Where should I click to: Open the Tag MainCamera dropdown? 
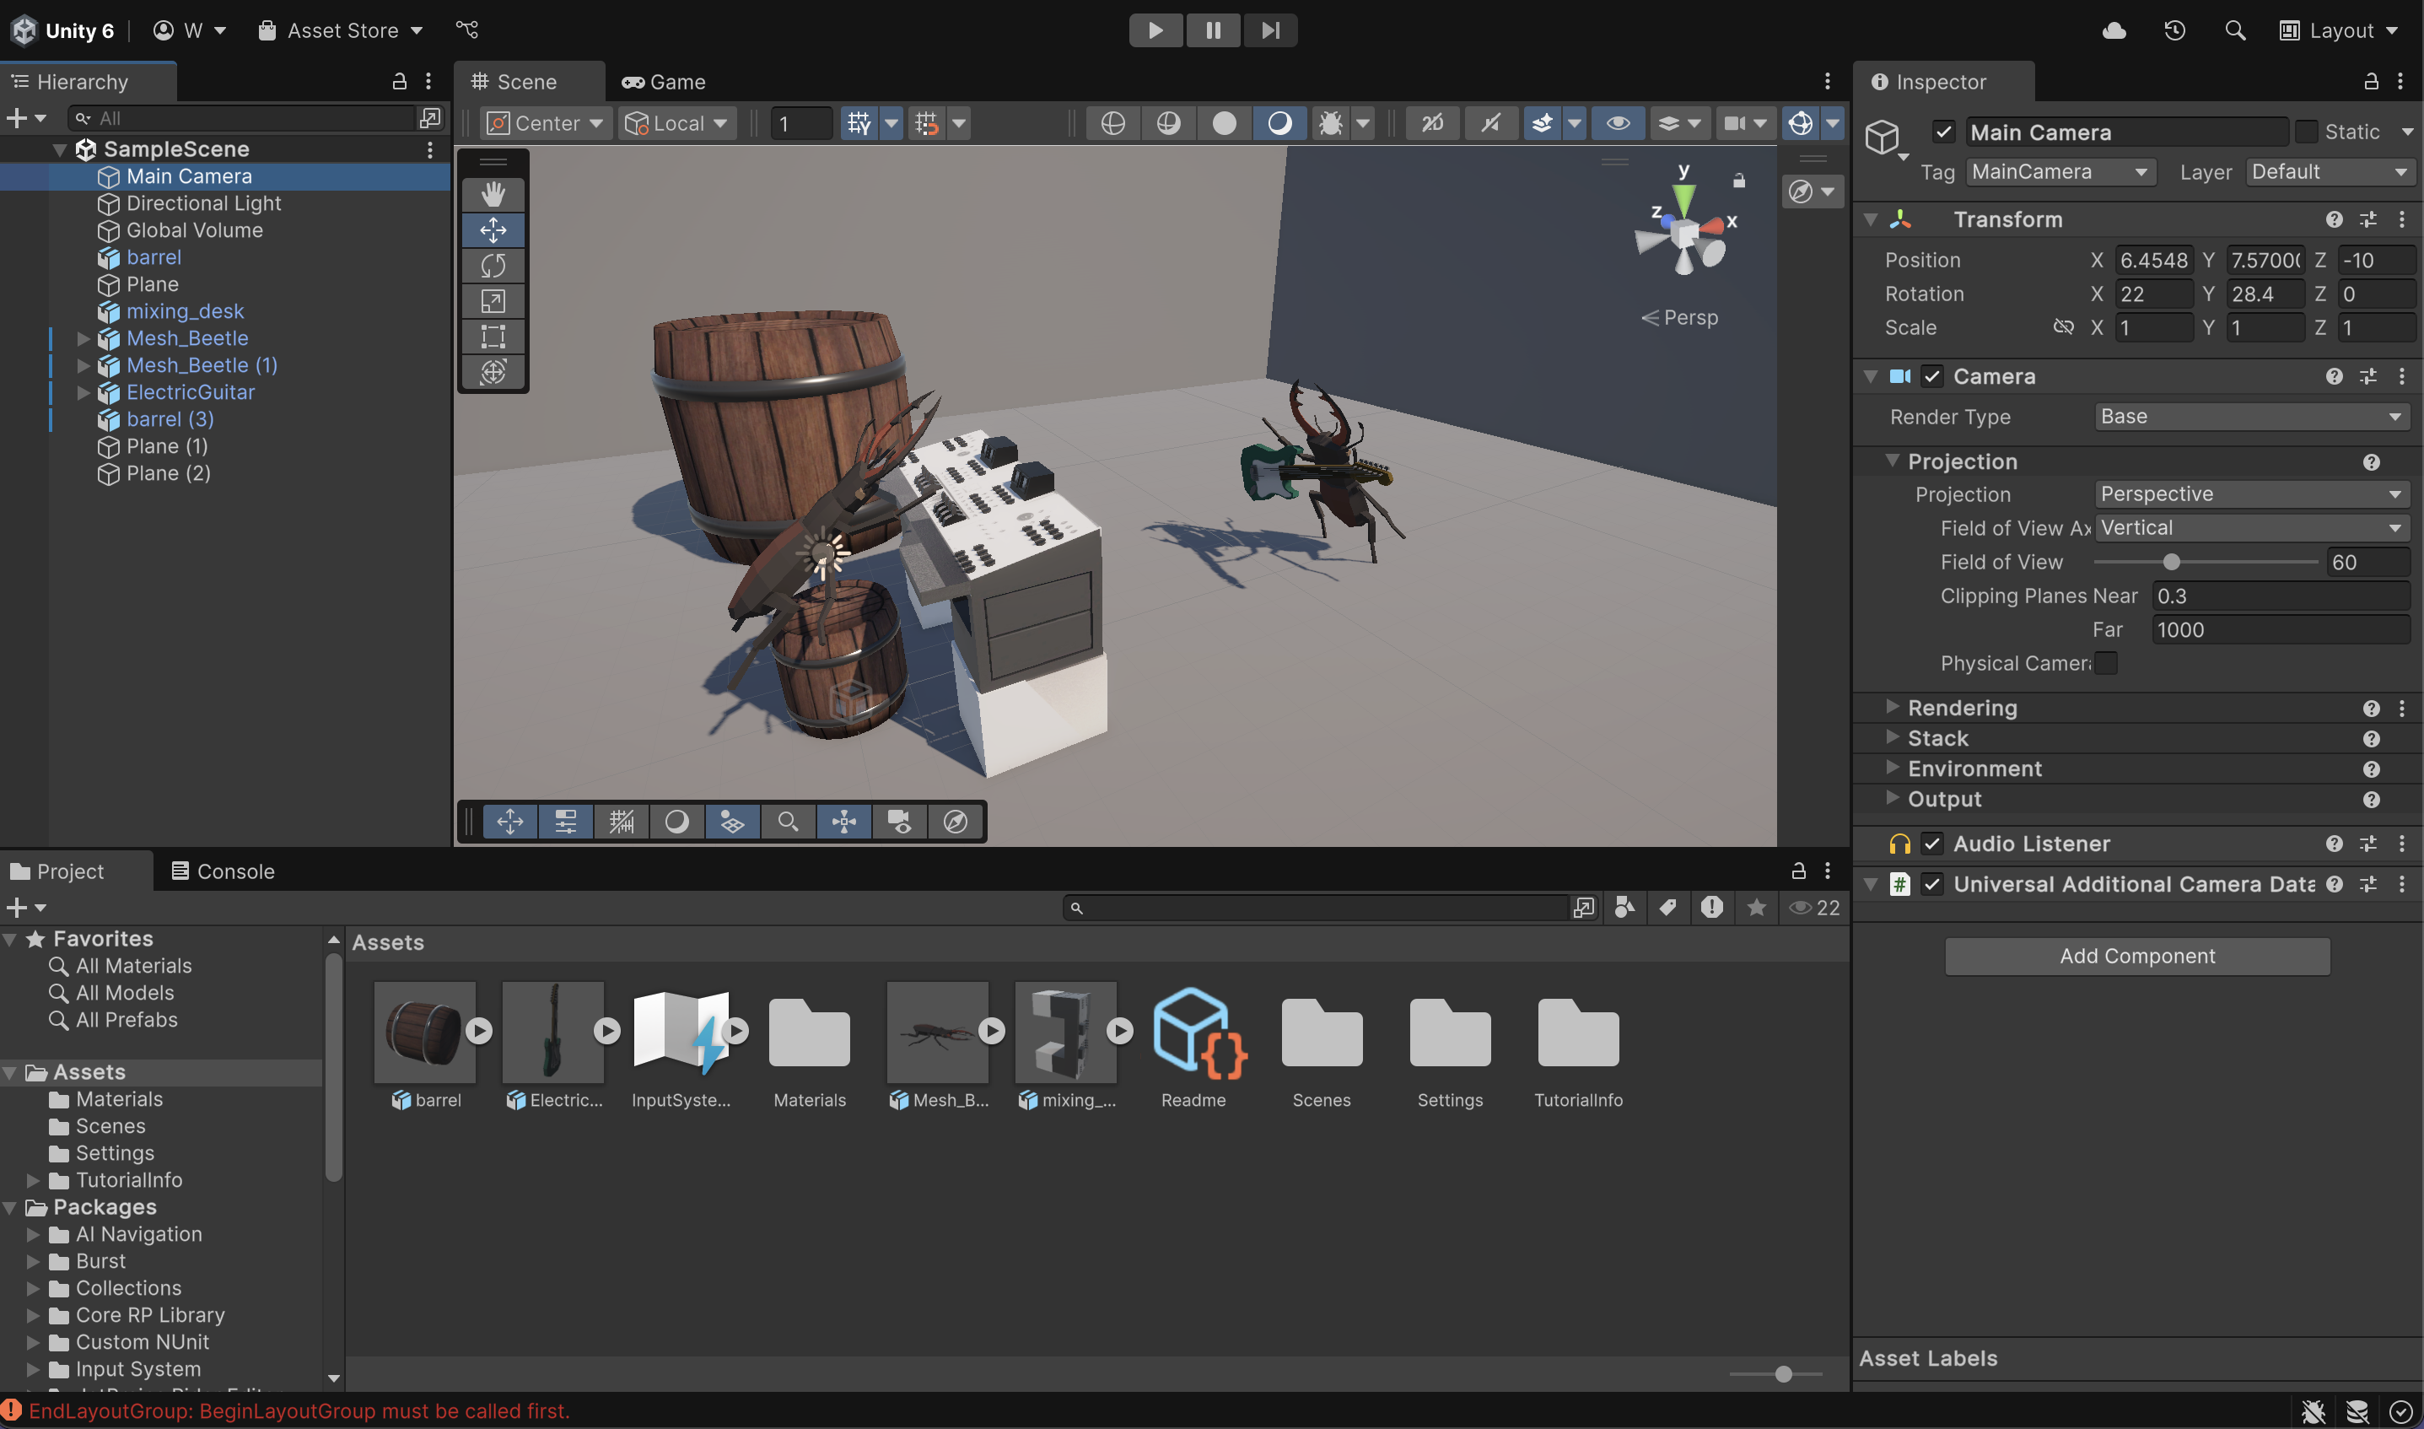coord(2060,172)
